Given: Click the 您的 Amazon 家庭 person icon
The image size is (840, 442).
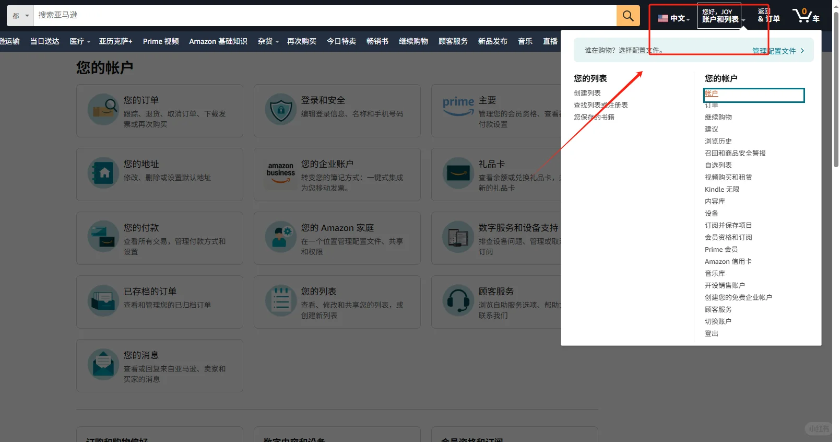Looking at the screenshot, I should click(281, 237).
